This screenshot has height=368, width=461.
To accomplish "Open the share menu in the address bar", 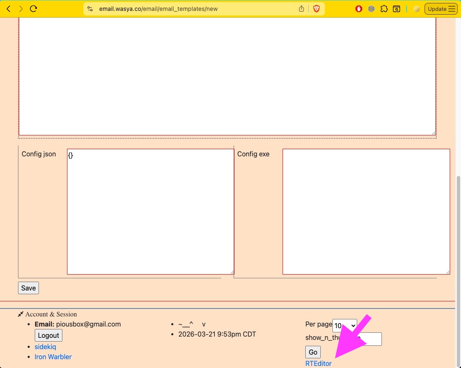I will (x=301, y=8).
